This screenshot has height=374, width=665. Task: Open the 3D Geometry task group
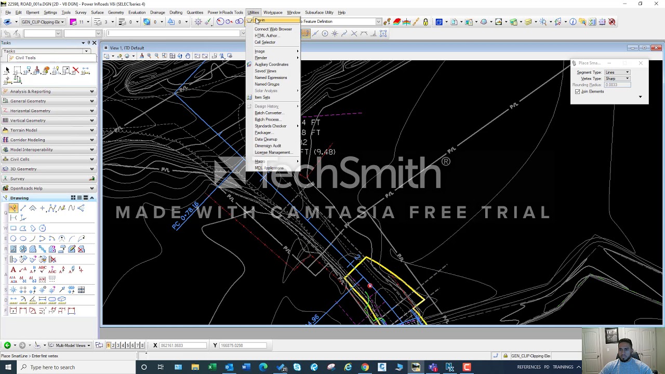[x=48, y=169]
